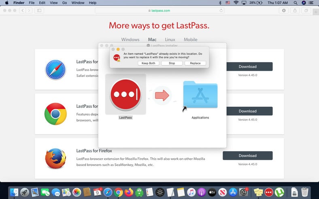This screenshot has height=199, width=319.
Task: Select the LastPass app icon in installer
Action: coord(125,94)
